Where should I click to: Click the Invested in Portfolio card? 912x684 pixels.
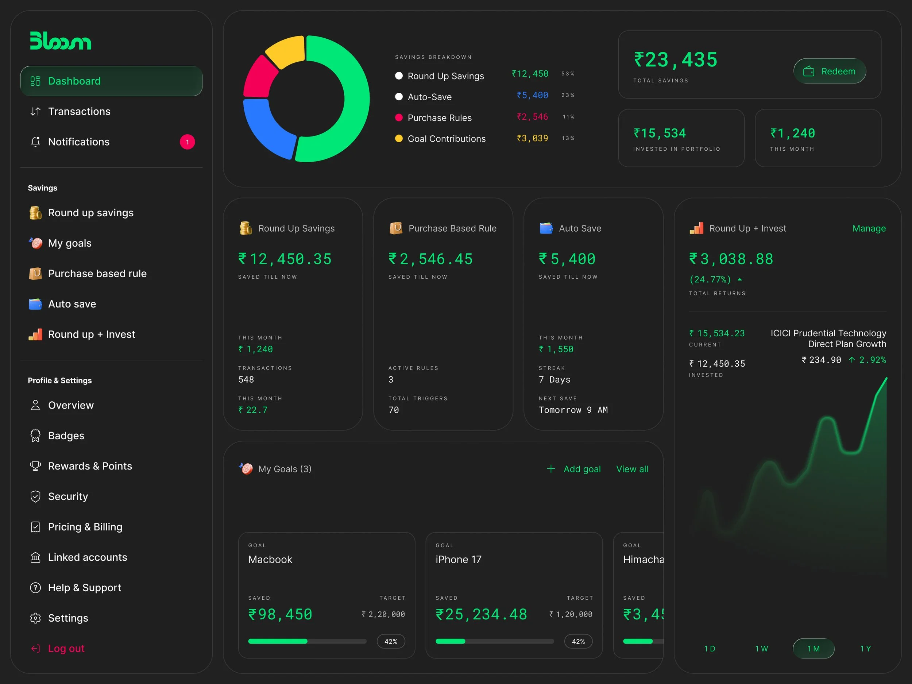681,138
